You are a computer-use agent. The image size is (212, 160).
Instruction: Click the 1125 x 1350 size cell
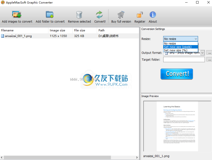pos(58,36)
